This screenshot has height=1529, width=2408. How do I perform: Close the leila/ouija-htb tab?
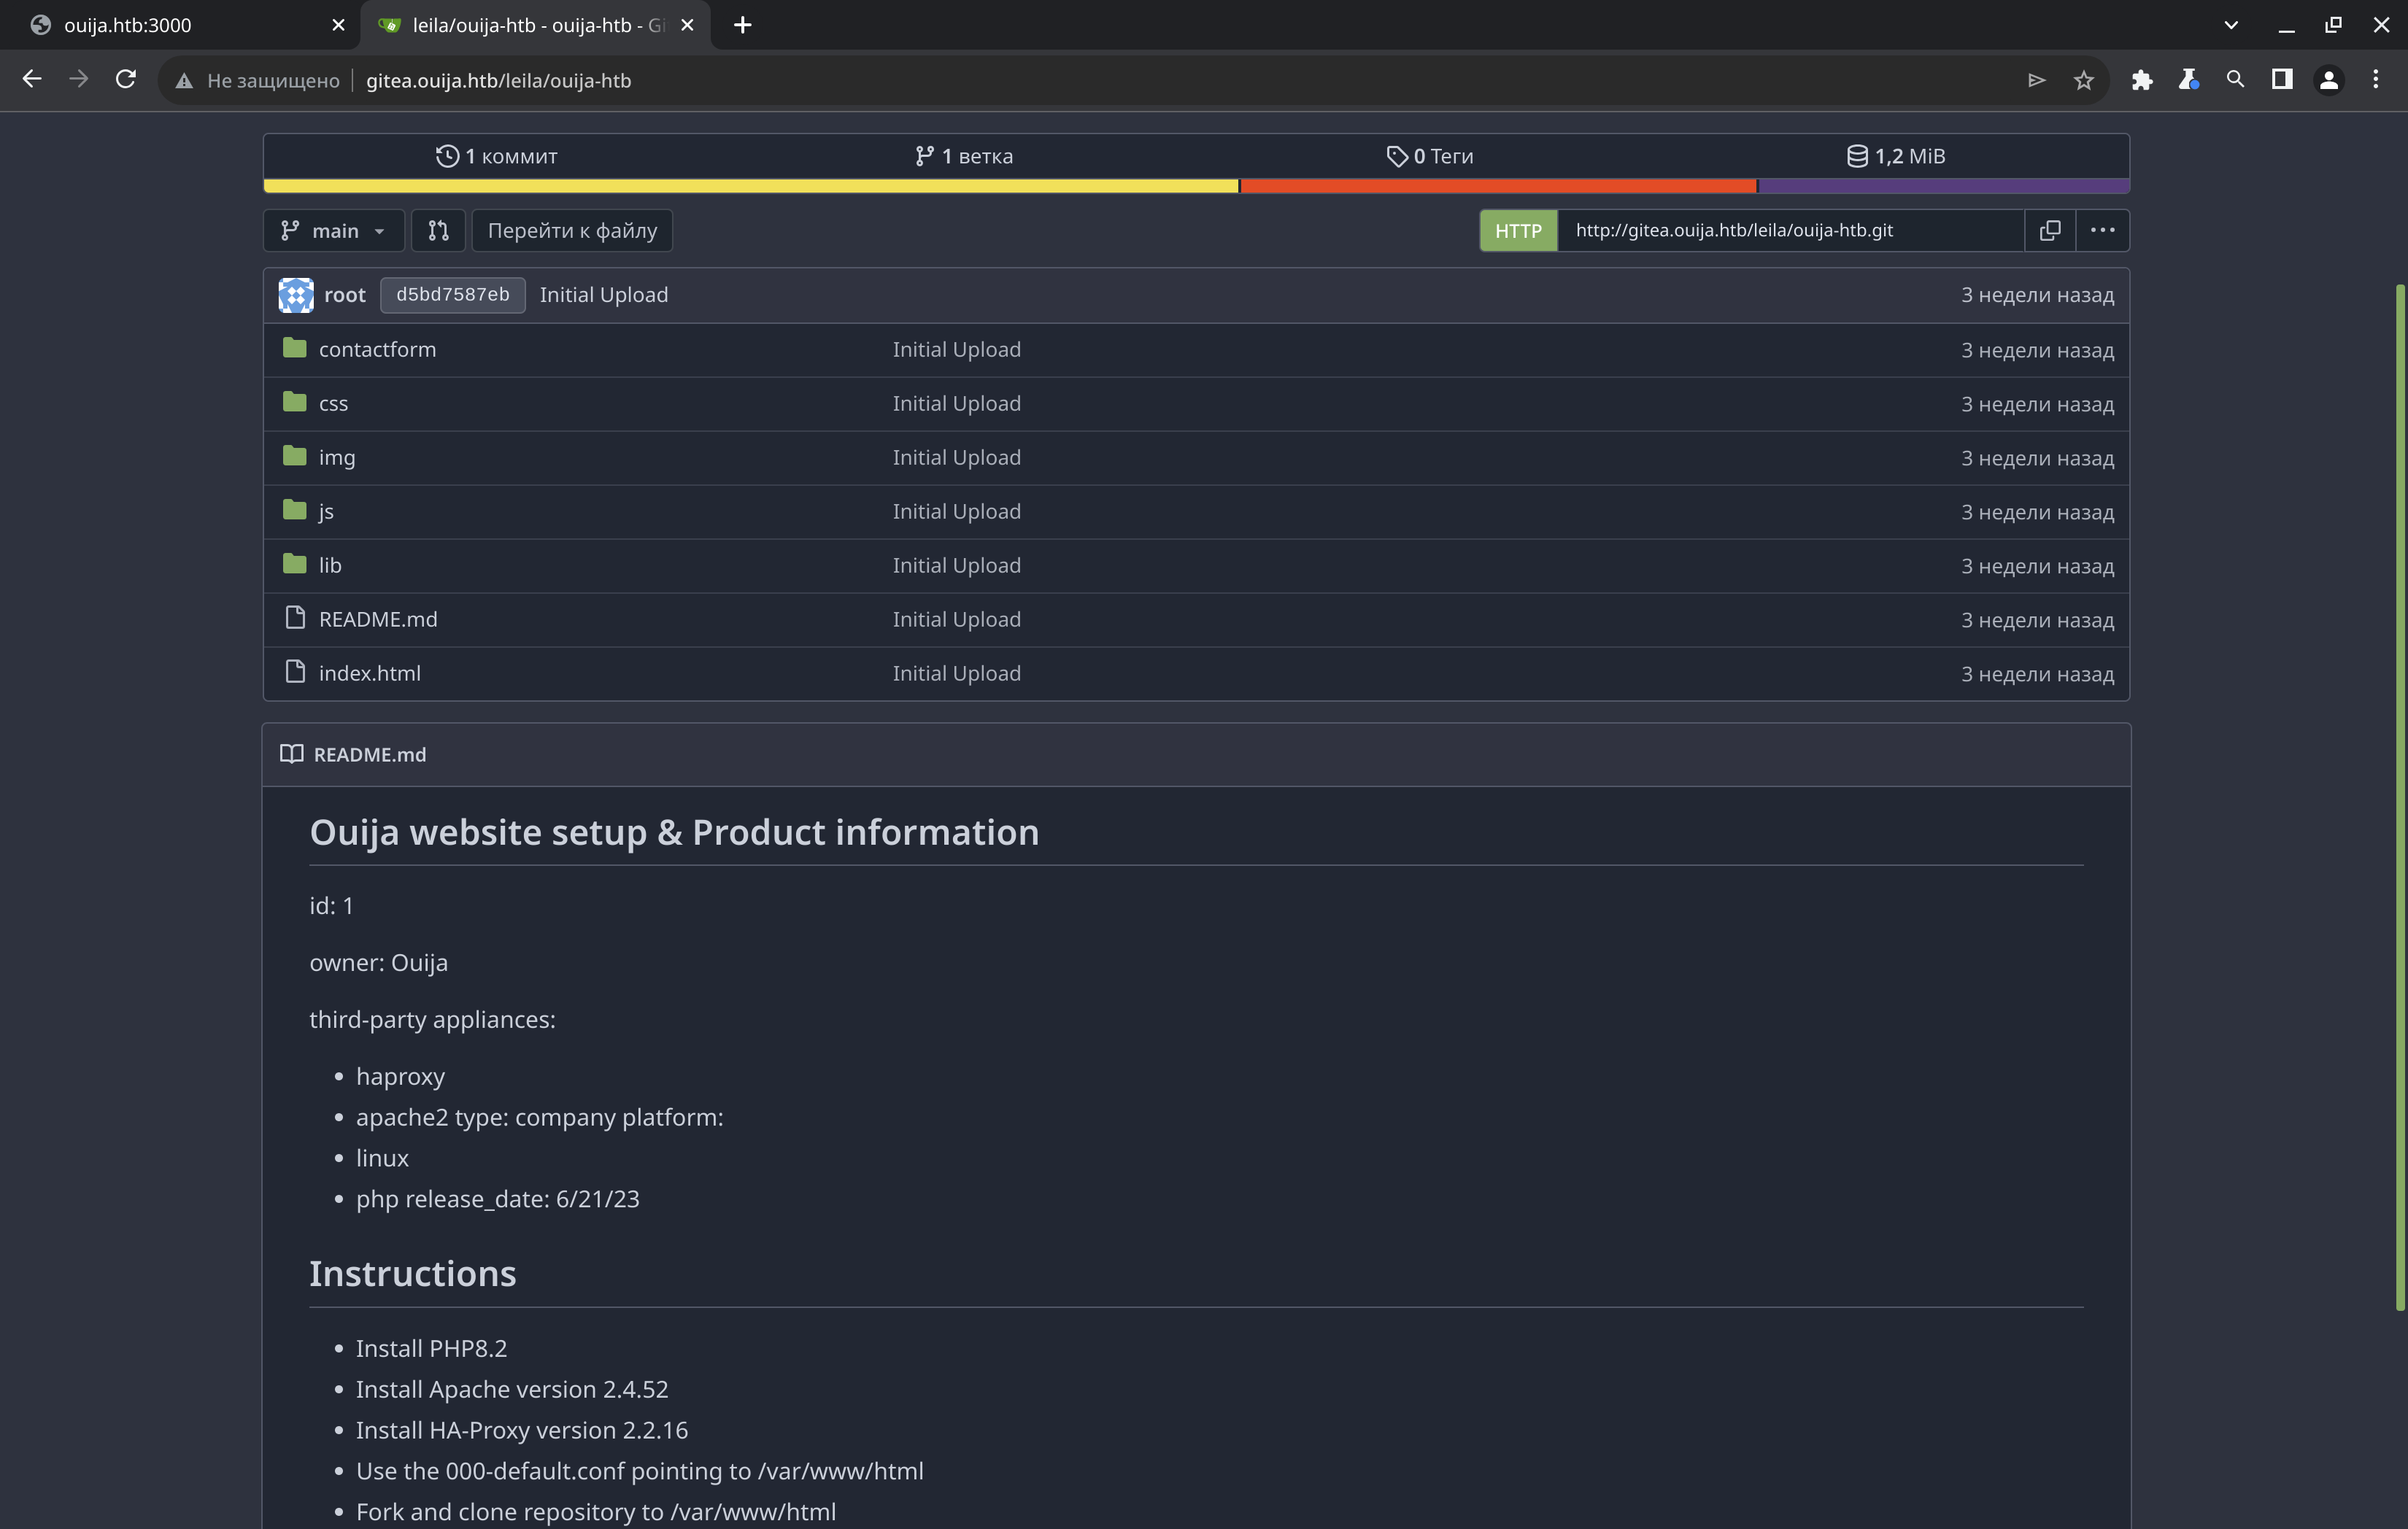pos(687,25)
